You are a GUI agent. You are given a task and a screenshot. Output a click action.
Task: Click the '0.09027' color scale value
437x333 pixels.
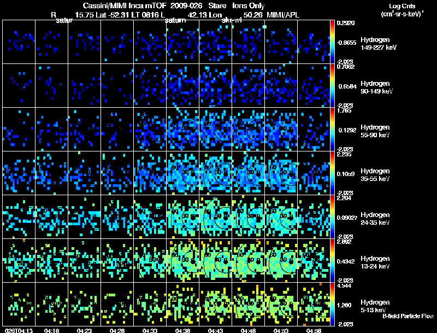tap(347, 218)
